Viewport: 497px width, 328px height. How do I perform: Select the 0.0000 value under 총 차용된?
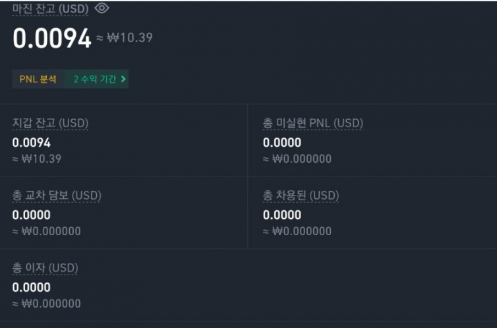(281, 215)
